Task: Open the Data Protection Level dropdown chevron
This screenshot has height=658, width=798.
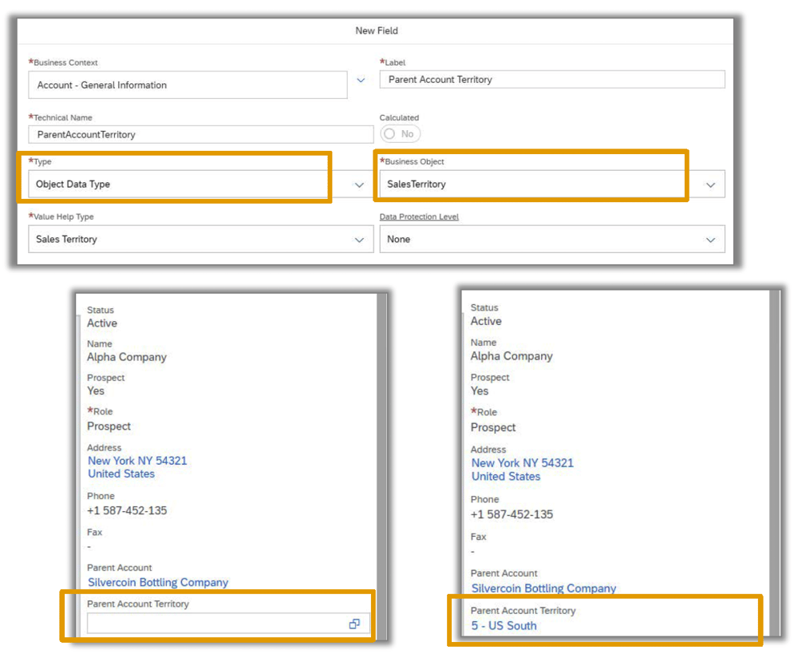Action: click(710, 240)
